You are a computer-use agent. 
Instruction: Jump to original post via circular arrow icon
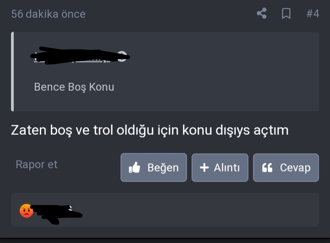[x=122, y=56]
